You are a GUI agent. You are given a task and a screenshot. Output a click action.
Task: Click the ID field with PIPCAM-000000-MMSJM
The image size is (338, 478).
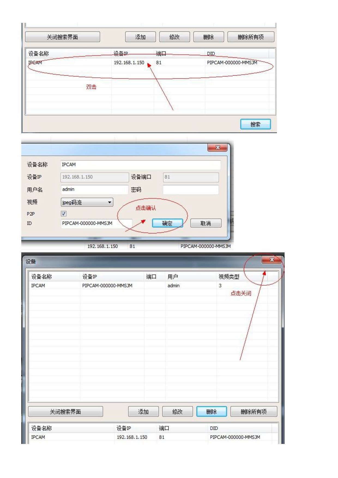[x=96, y=223]
